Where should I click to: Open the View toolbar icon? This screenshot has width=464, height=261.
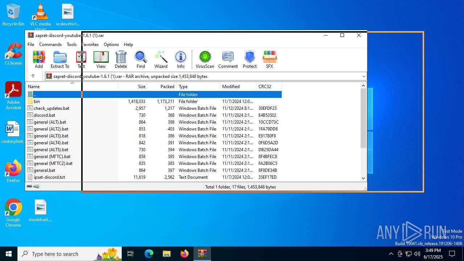[101, 59]
